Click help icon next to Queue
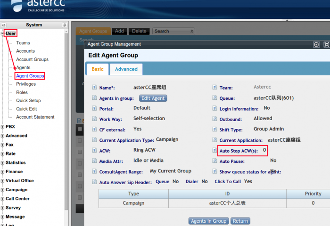Viewport: 330px width, 226px height. tap(214, 98)
